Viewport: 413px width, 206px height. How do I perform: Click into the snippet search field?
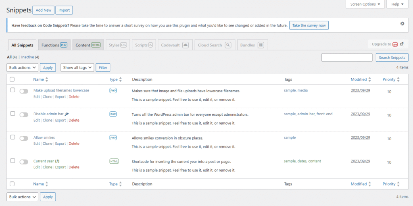346,58
